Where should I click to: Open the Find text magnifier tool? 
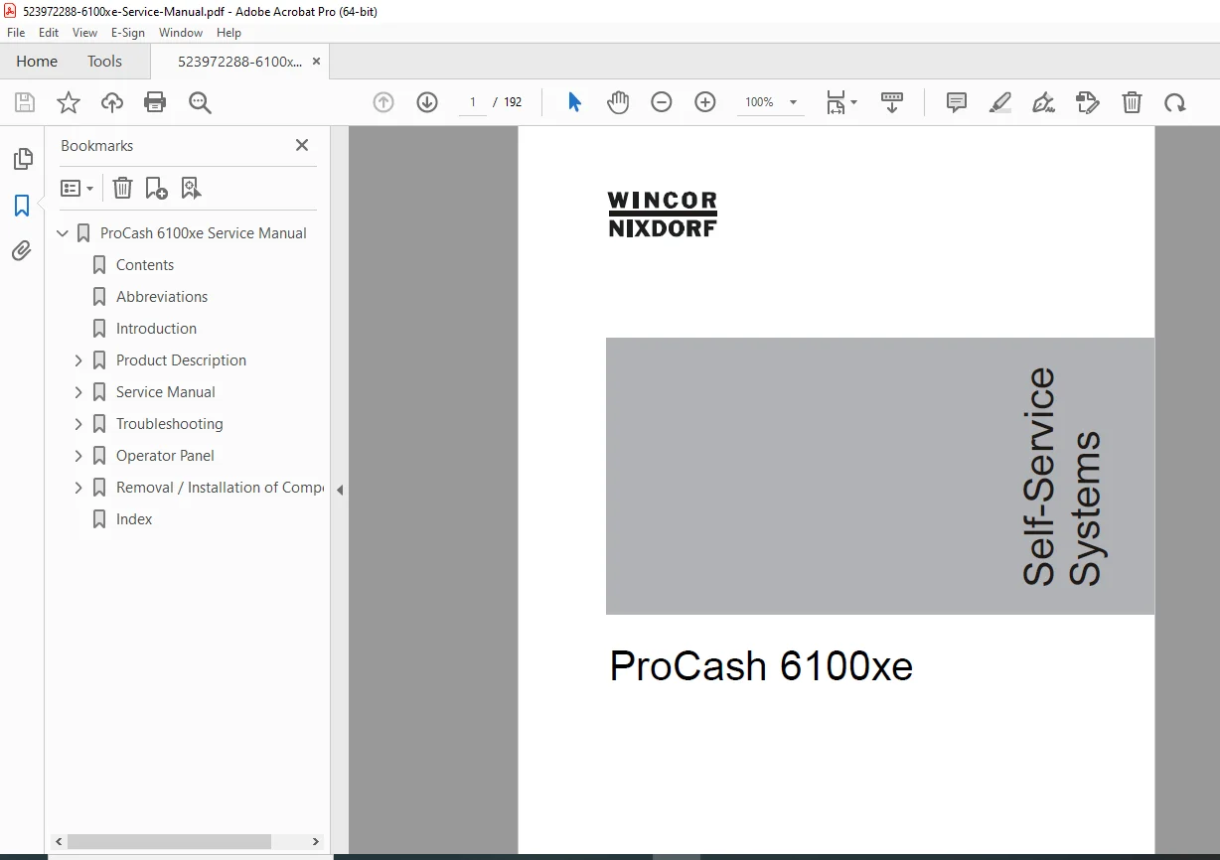pyautogui.click(x=200, y=102)
